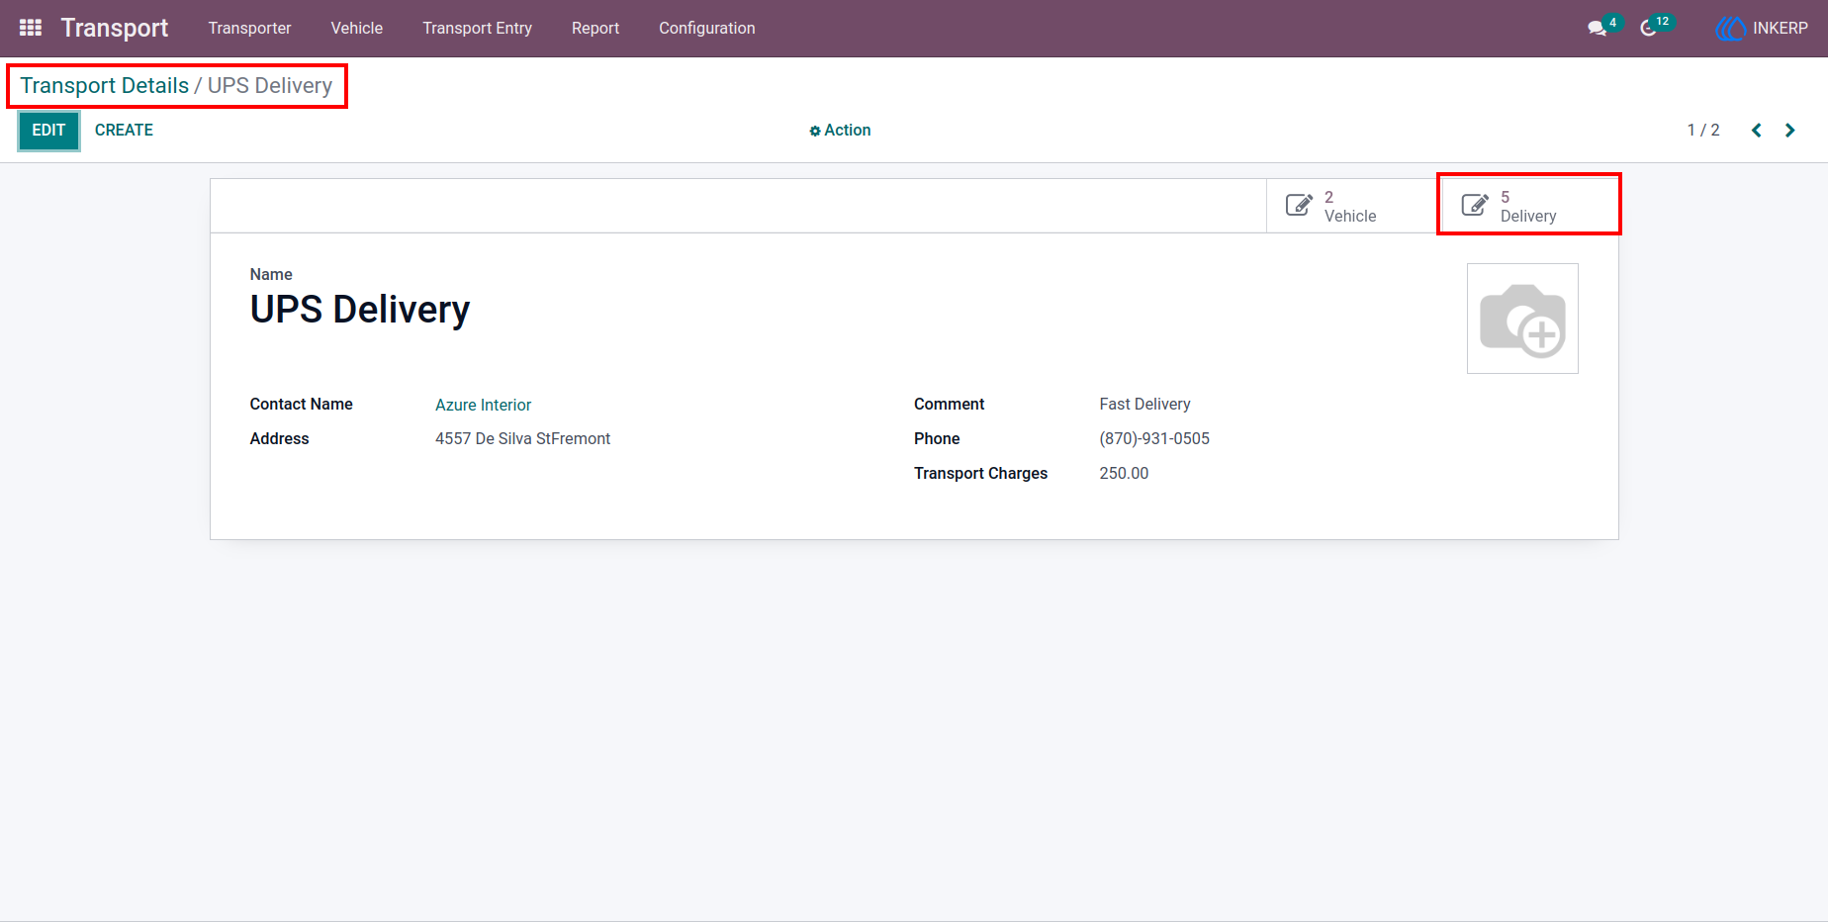Image resolution: width=1828 pixels, height=922 pixels.
Task: Click the Vehicle stat button edit icon
Action: click(1299, 205)
